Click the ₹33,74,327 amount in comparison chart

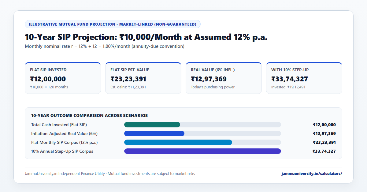[x=324, y=151]
